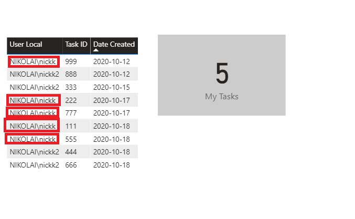Sort by the Task ID column header
The height and width of the screenshot is (219, 355).
[x=76, y=44]
